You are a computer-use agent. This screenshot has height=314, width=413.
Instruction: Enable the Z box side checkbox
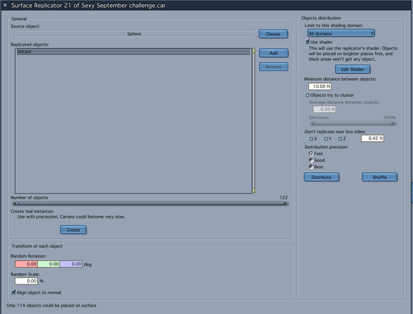[340, 138]
